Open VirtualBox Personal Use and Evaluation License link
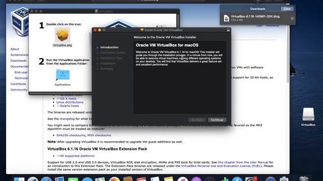Viewport: 323px width, 181px height. 222,166
